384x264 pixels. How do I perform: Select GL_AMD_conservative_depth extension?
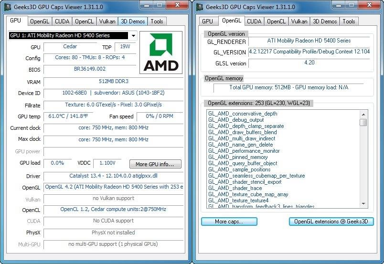point(243,114)
